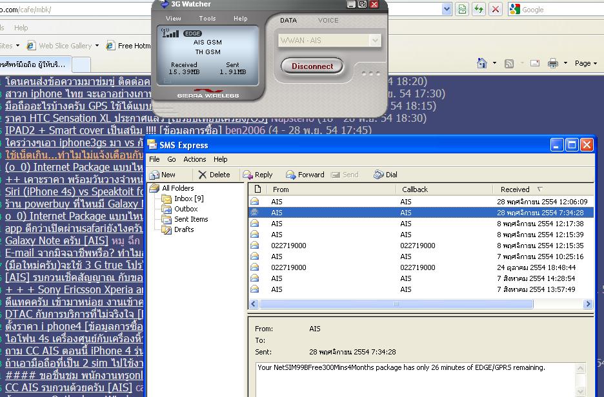Click the horizontal scrollbar thumb in message list
604x397 pixels.
396,304
